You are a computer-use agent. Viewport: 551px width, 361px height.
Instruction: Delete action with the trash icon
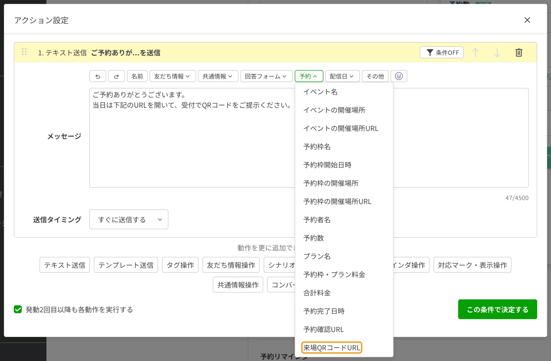tap(519, 52)
